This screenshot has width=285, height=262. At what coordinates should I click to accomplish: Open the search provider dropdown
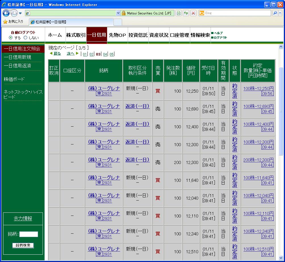pos(280,13)
